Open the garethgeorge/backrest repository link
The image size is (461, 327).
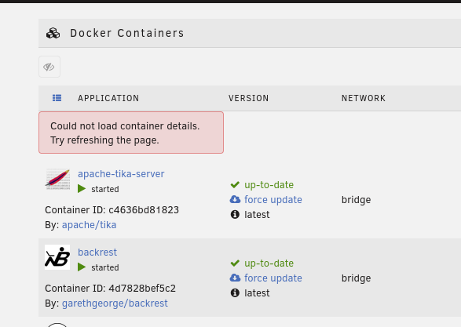pos(115,303)
